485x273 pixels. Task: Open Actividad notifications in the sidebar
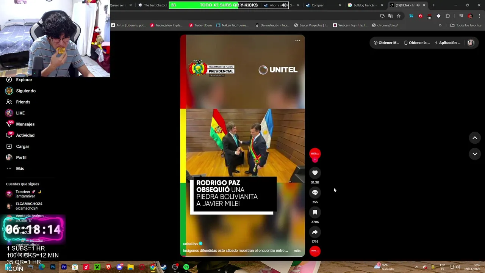click(x=20, y=135)
